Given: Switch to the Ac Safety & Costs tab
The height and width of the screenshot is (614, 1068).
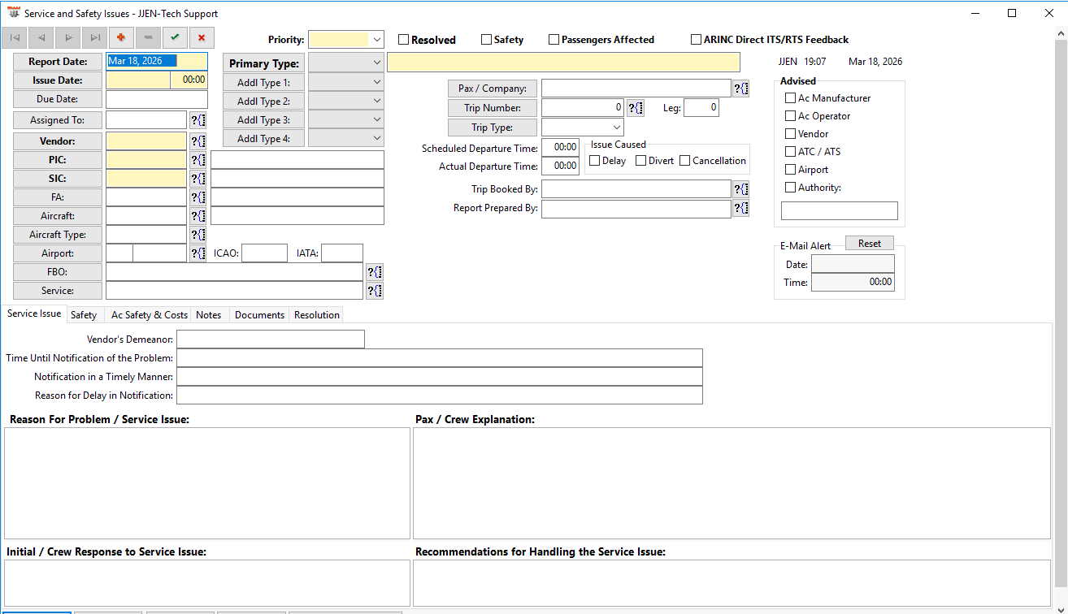Looking at the screenshot, I should 149,315.
